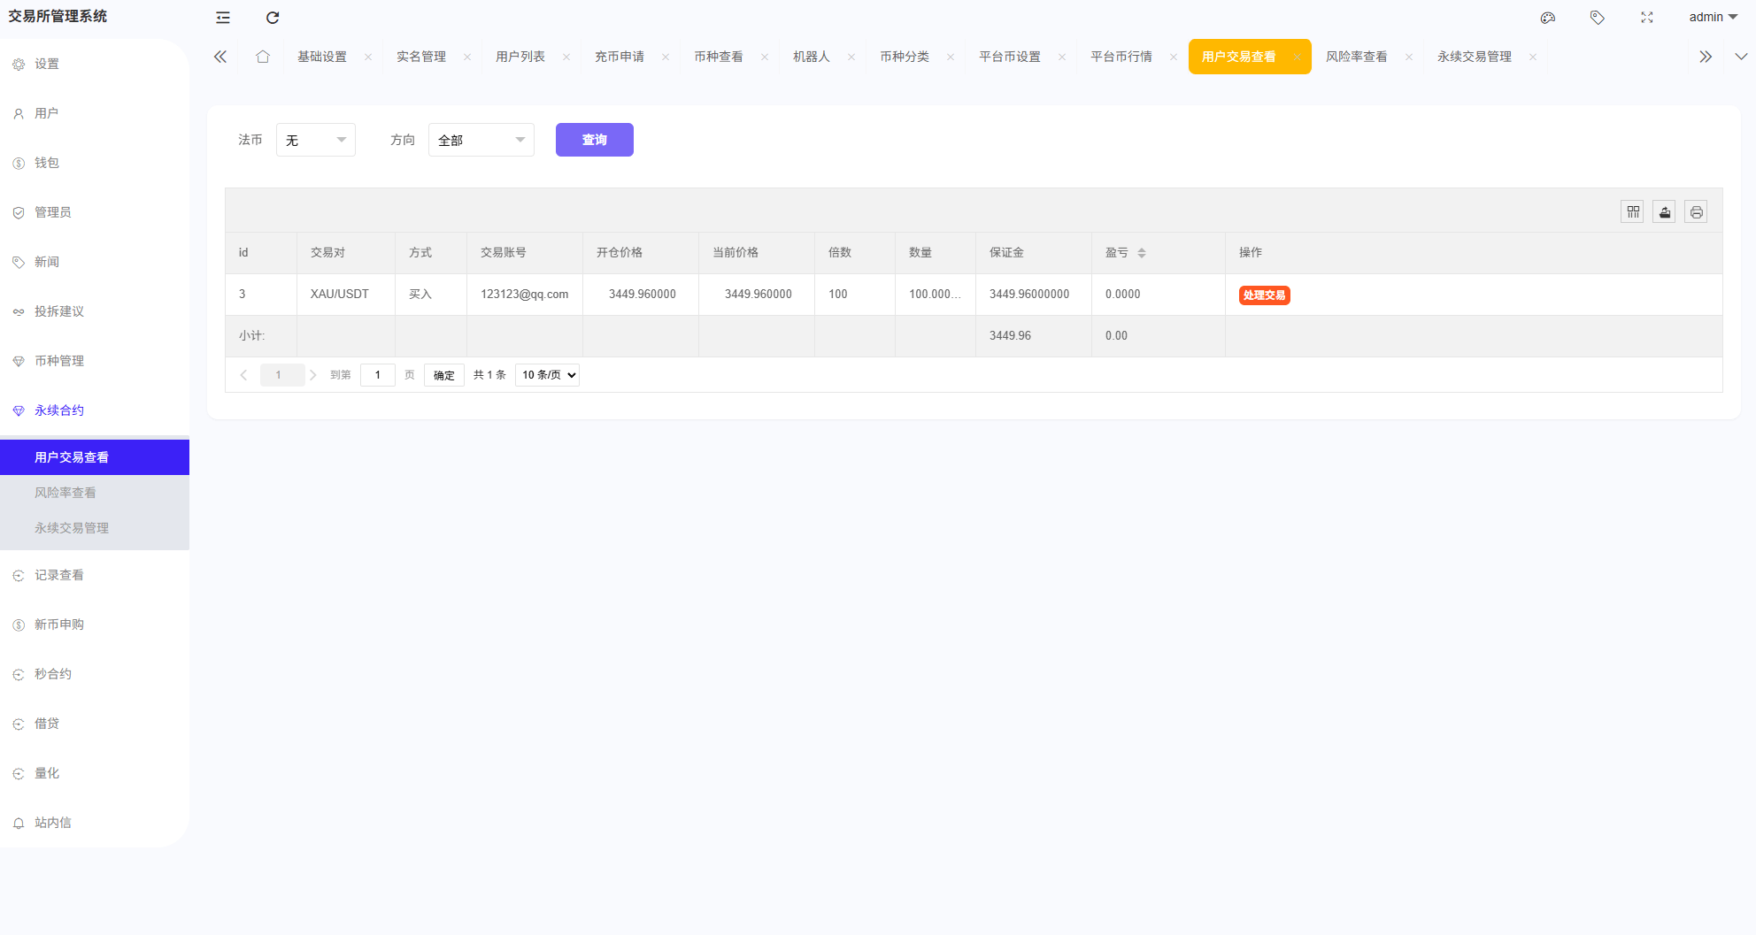Sort the table by 盈亏 column

coord(1141,253)
